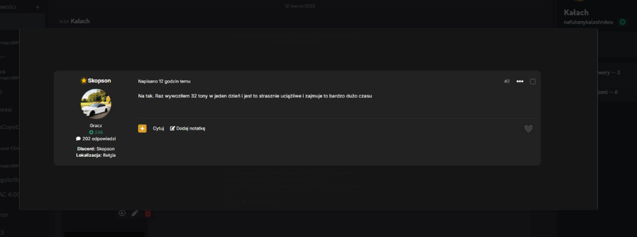Screen dimensions: 637x237
Task: Click the green badge beside nafukanykalashnikov
Action: coord(622,22)
